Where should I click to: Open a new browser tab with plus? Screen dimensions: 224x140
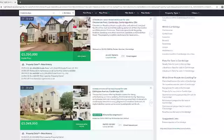coord(20,2)
